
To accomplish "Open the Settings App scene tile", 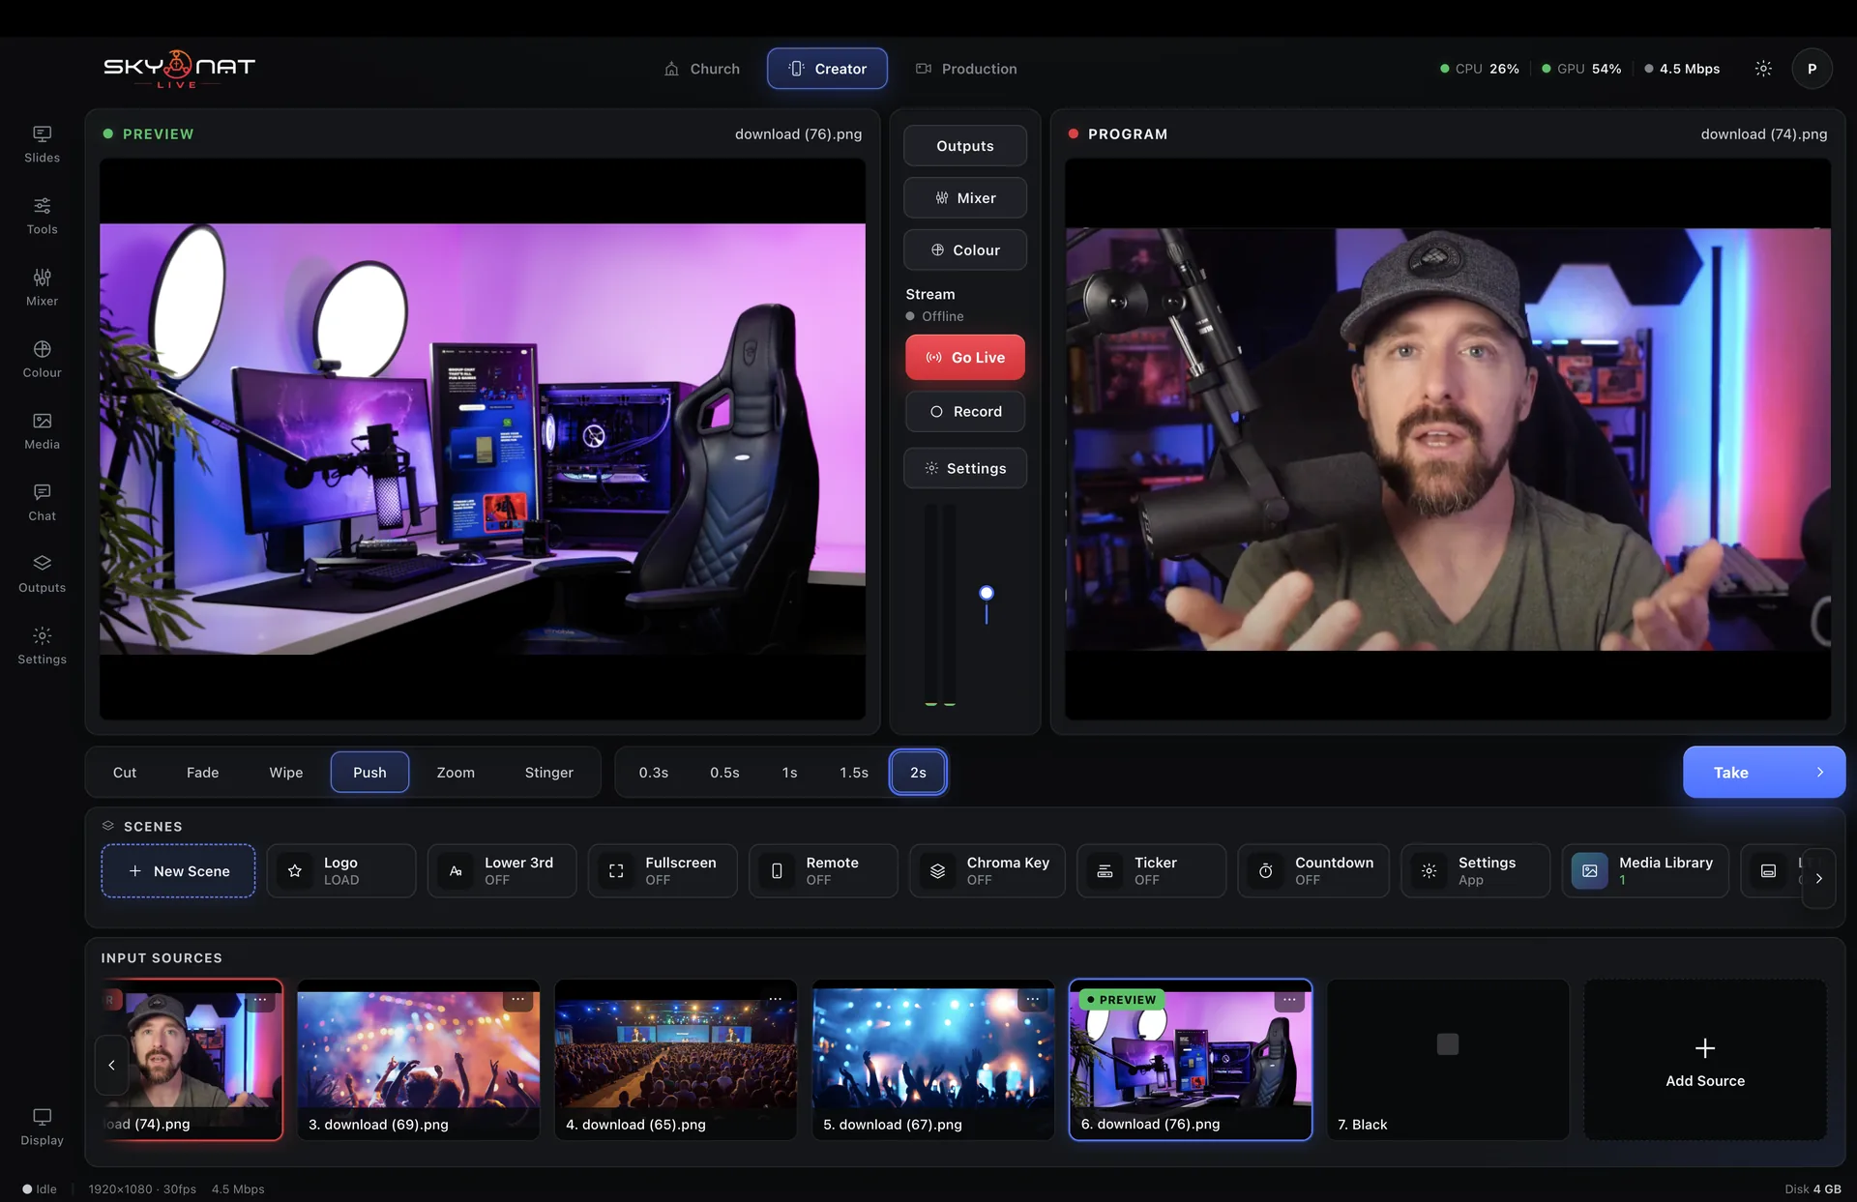I will [1475, 870].
